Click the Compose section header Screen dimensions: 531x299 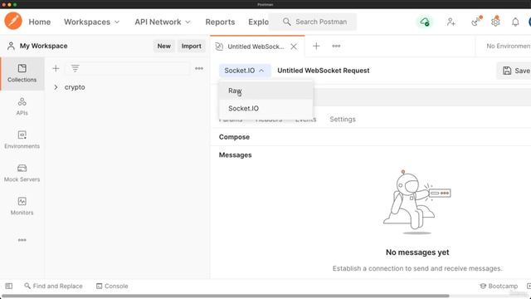[234, 137]
